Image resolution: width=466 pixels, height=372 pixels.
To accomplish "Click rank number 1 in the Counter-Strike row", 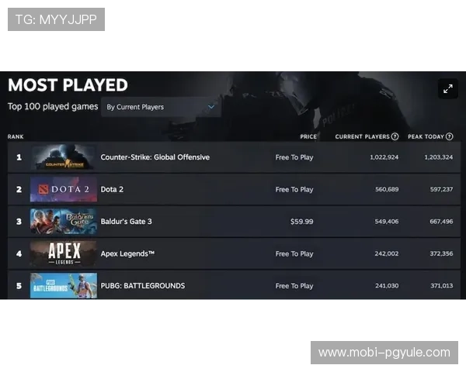I will (x=19, y=157).
